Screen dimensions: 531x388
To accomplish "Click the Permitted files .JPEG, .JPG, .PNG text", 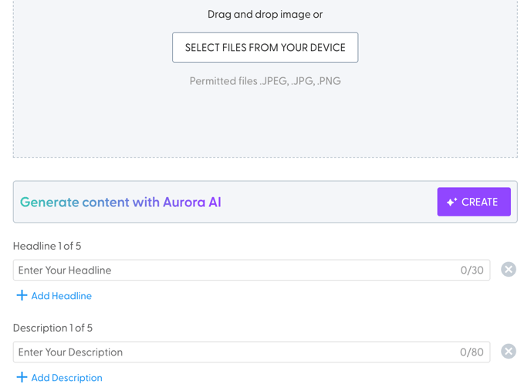I will (x=265, y=81).
